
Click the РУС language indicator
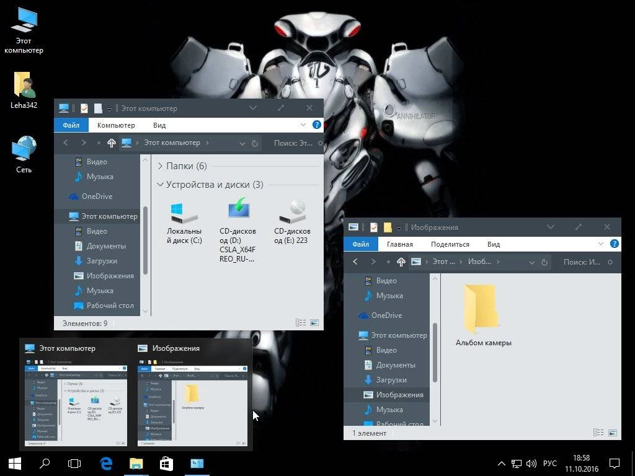(x=549, y=464)
